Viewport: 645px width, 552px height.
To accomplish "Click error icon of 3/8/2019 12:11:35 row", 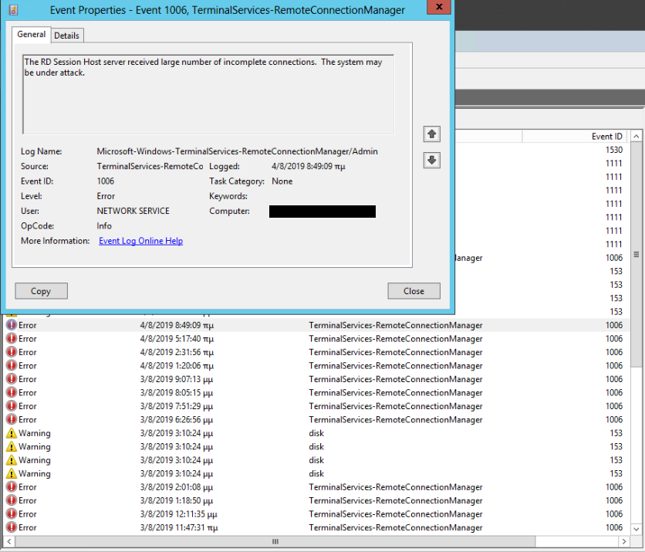I will coord(12,513).
